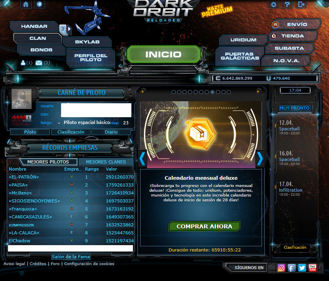
Task: Open the settings gear icon
Action: [x=274, y=4]
